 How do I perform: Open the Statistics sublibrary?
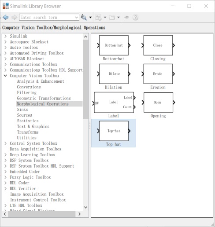[28, 121]
